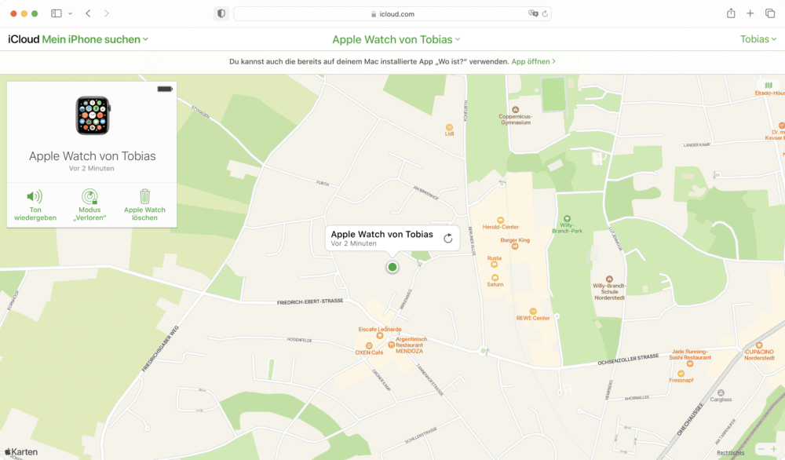785x460 pixels.
Task: Toggle Safari sidebar button
Action: tap(57, 13)
